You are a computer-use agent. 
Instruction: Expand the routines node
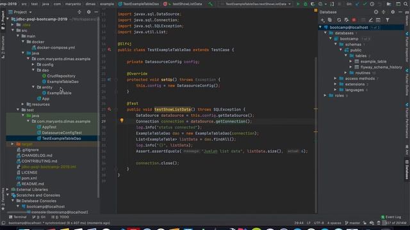346,73
